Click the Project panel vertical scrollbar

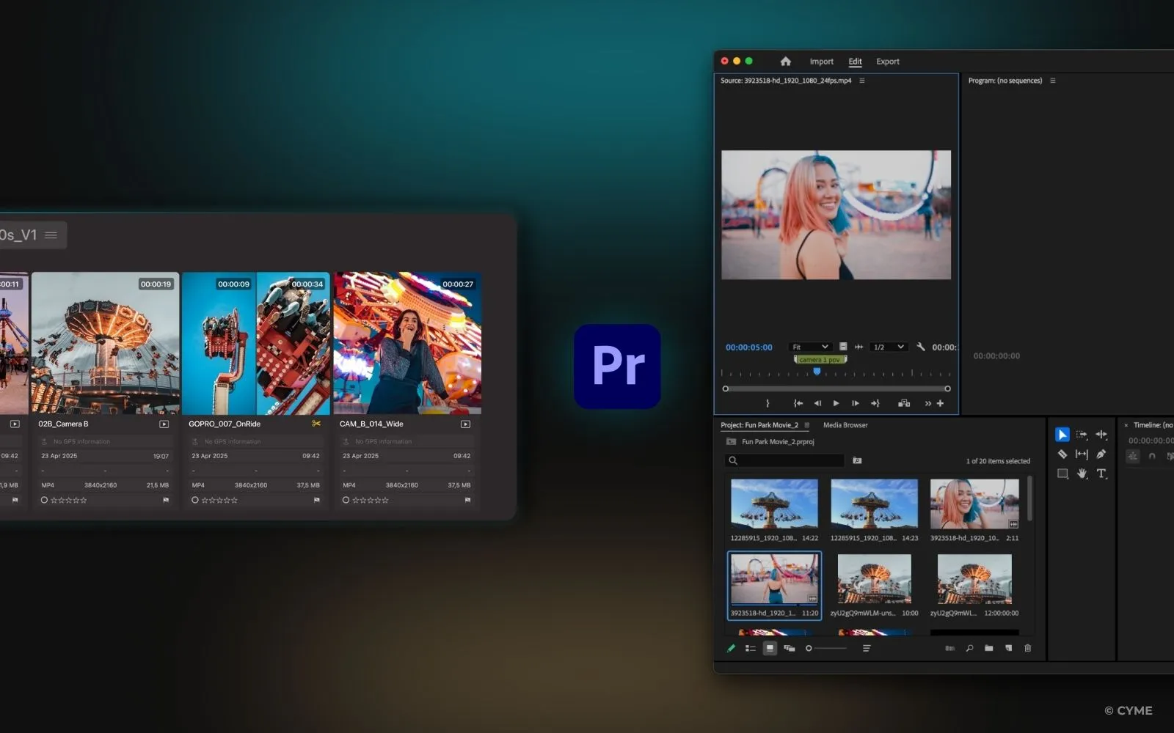tap(1030, 498)
